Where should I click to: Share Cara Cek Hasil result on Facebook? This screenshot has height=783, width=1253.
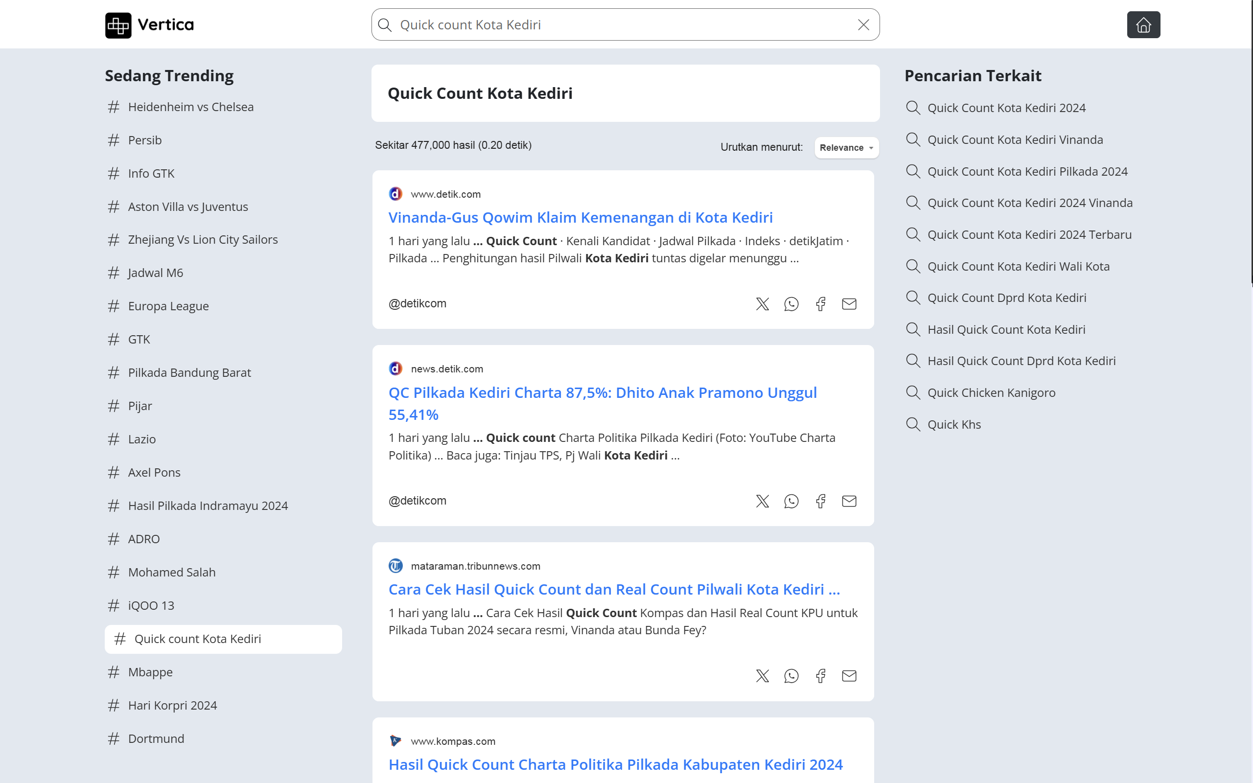pos(820,676)
